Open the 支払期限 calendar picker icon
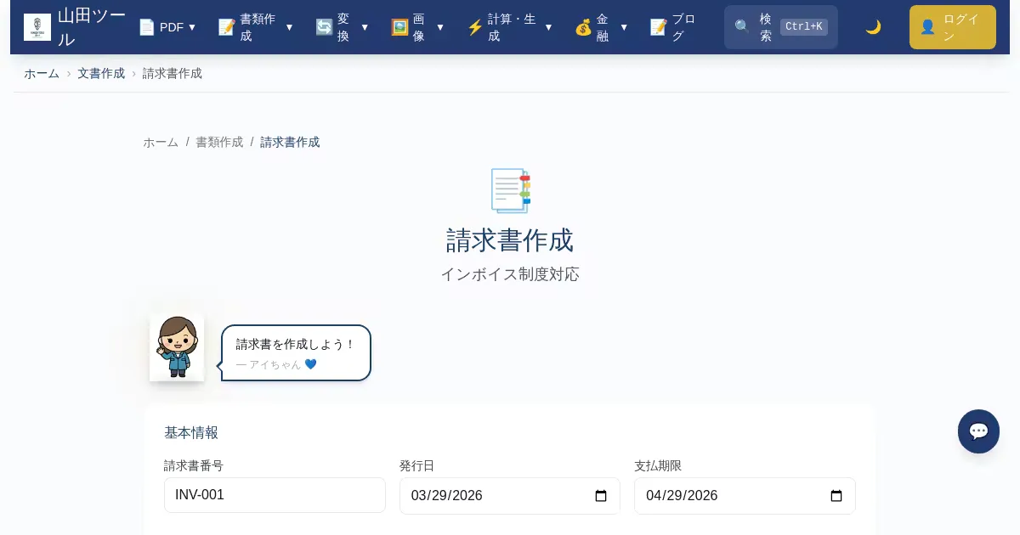The height and width of the screenshot is (535, 1020). [836, 496]
